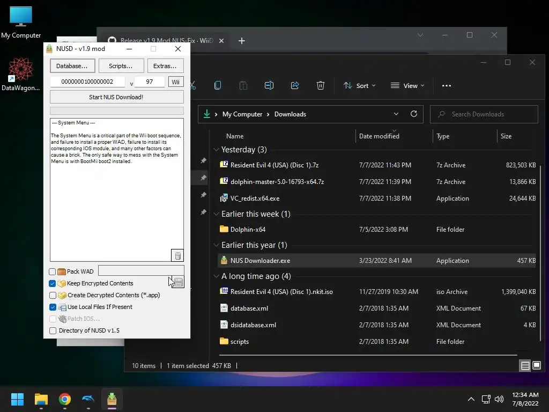Click the Explorer vertical scrollbar
The width and height of the screenshot is (549, 412).
point(541,252)
